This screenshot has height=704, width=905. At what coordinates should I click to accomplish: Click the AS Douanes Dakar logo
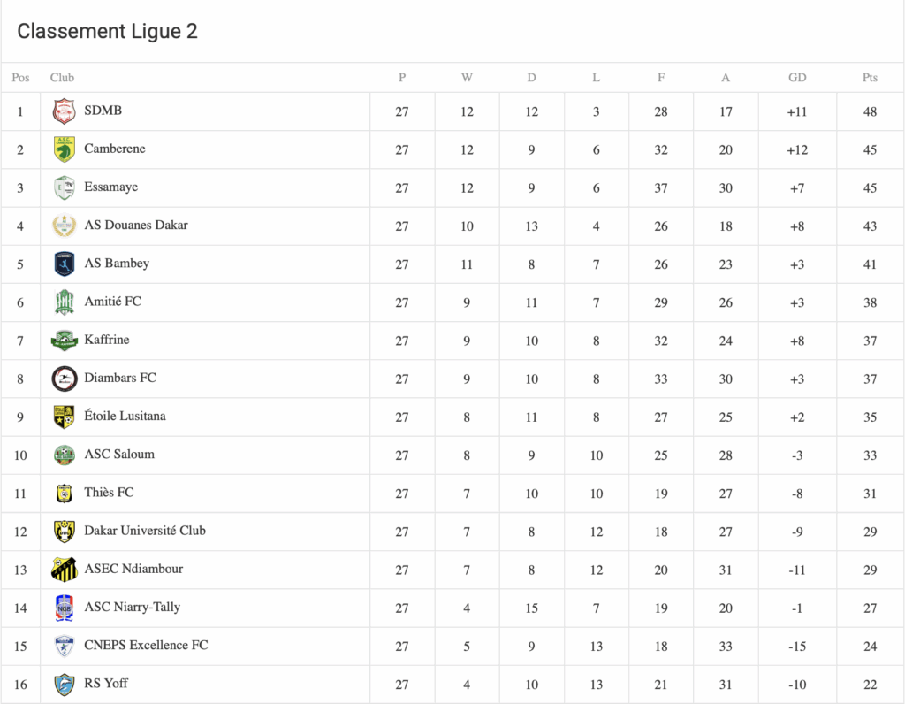(65, 226)
